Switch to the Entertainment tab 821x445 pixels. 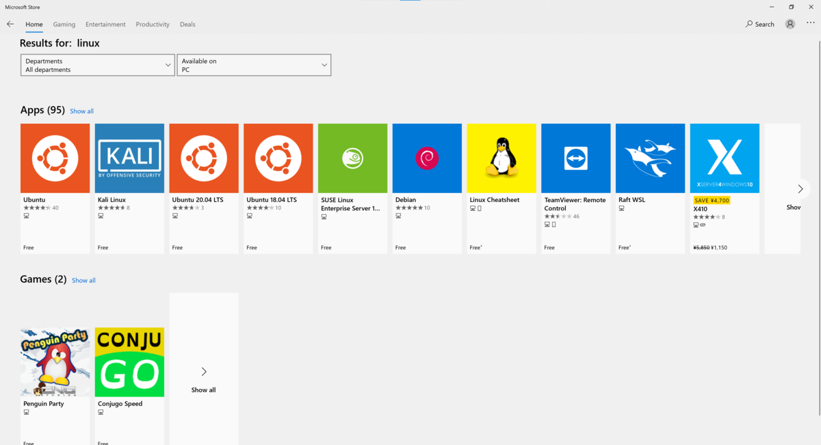click(105, 24)
